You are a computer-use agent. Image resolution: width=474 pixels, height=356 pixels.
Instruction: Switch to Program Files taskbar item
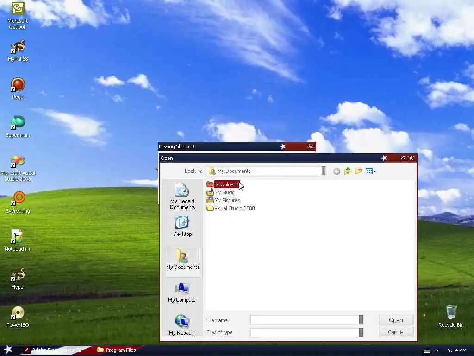(117, 350)
